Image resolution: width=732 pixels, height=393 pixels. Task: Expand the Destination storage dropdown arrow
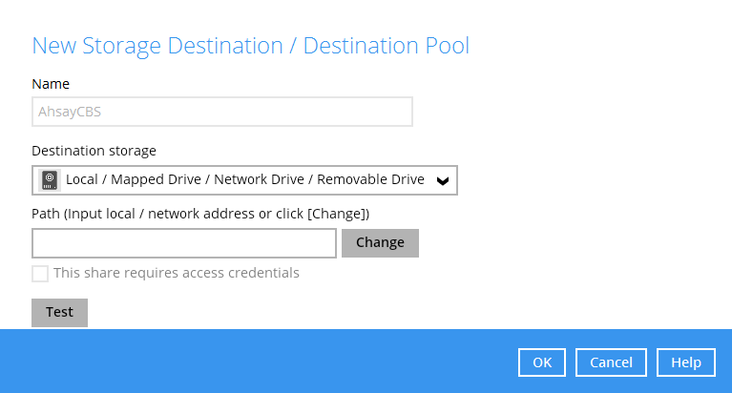(443, 180)
